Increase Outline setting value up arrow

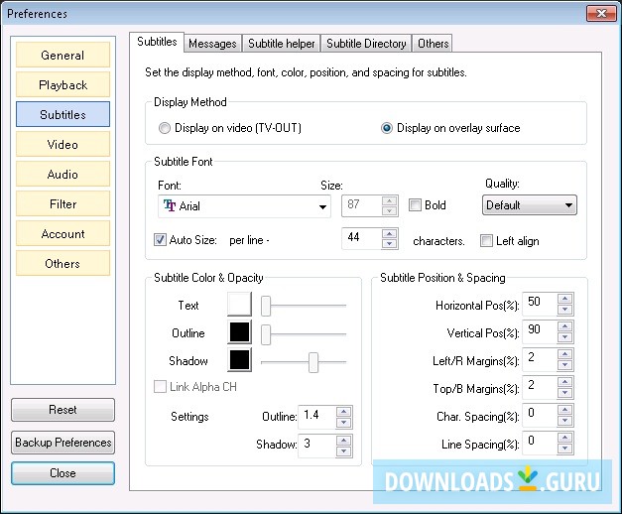(343, 412)
